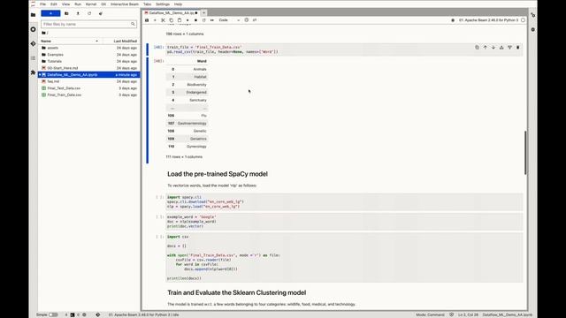Insert a cell below with plus icon
Image resolution: width=566 pixels, height=318 pixels.
tap(155, 20)
